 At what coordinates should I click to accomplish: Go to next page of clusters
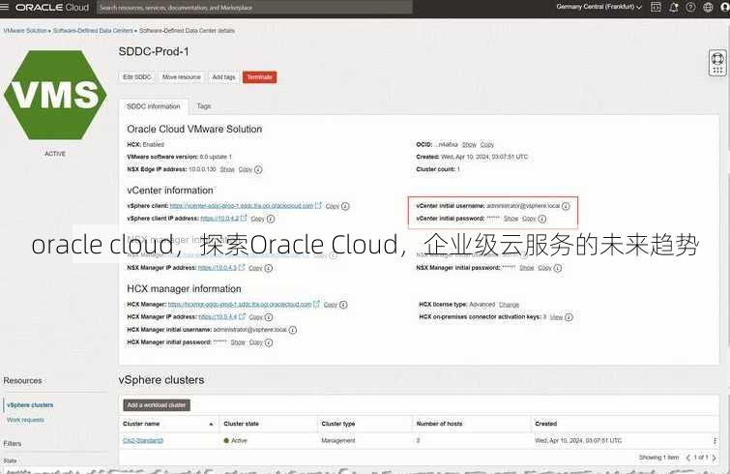click(x=715, y=458)
